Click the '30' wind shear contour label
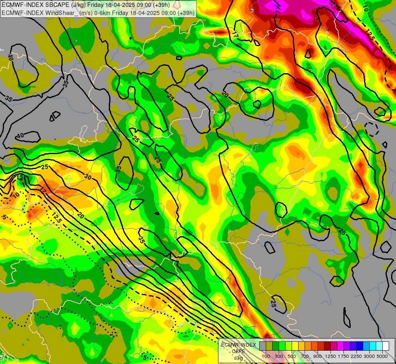The height and width of the screenshot is (364, 396). coord(88,177)
